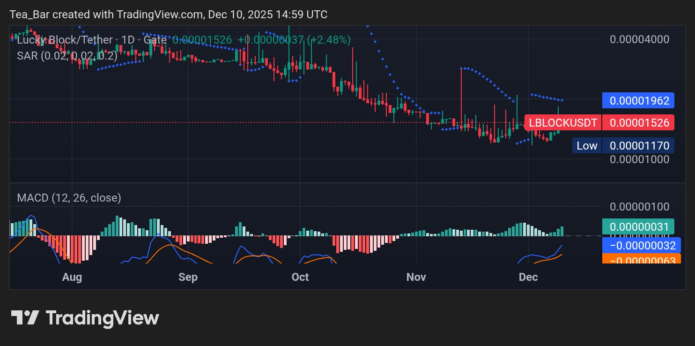
Task: Click the SAR (0.02, 0.02, 0.2) legend
Action: [x=67, y=55]
